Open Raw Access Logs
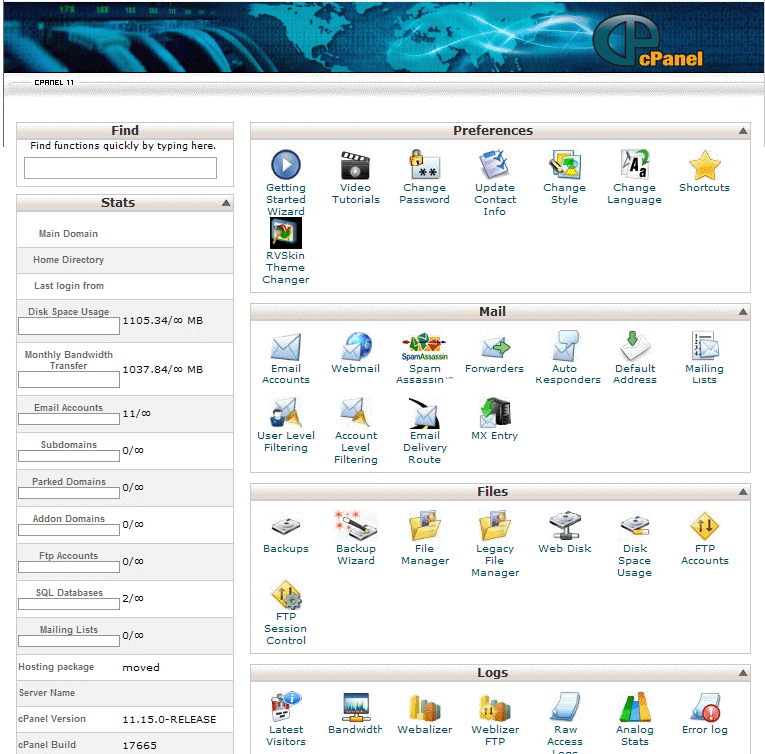Image resolution: width=765 pixels, height=754 pixels. (565, 722)
